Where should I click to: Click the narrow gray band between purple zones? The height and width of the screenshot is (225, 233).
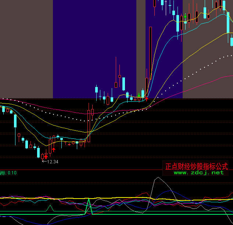tap(141, 44)
